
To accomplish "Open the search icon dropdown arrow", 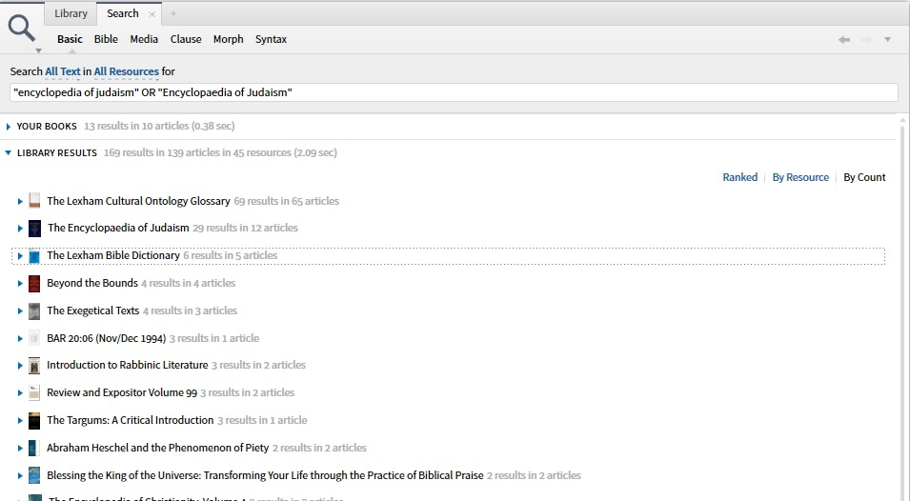I will [38, 51].
